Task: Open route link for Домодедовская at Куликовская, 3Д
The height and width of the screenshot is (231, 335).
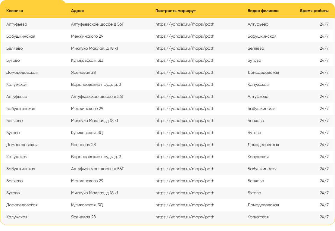Action: (185, 205)
